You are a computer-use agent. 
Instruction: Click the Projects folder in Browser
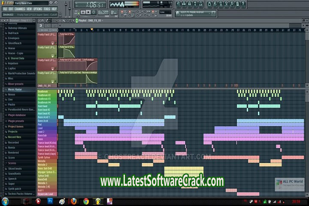[x=12, y=132]
